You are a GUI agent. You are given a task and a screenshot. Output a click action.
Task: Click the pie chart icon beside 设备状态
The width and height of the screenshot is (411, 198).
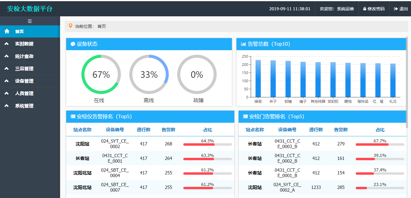pyautogui.click(x=73, y=44)
